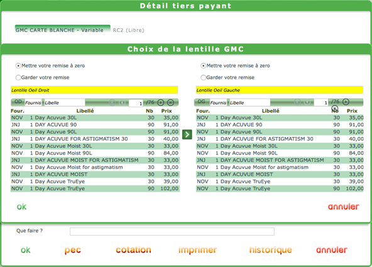The image size is (372, 267).
Task: Go to next page in left-eye list
Action: click(x=346, y=102)
